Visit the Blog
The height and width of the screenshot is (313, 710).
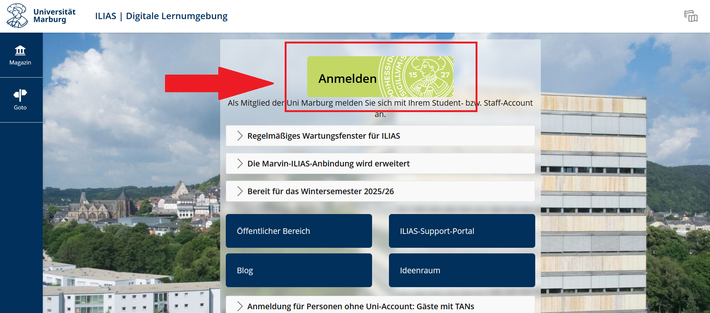pos(299,270)
